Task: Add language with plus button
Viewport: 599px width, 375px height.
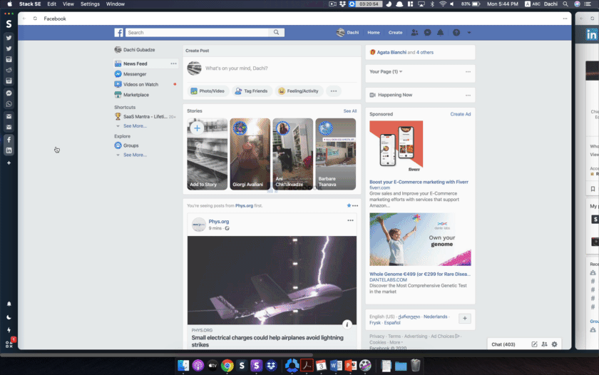Action: click(464, 318)
